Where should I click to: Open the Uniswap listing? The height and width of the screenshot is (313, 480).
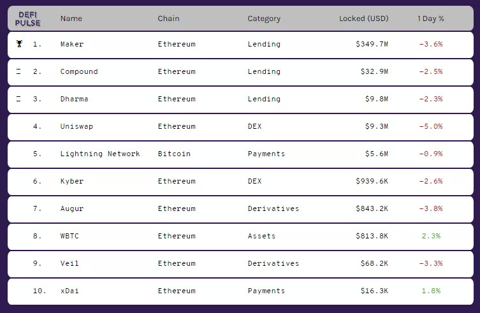(76, 126)
